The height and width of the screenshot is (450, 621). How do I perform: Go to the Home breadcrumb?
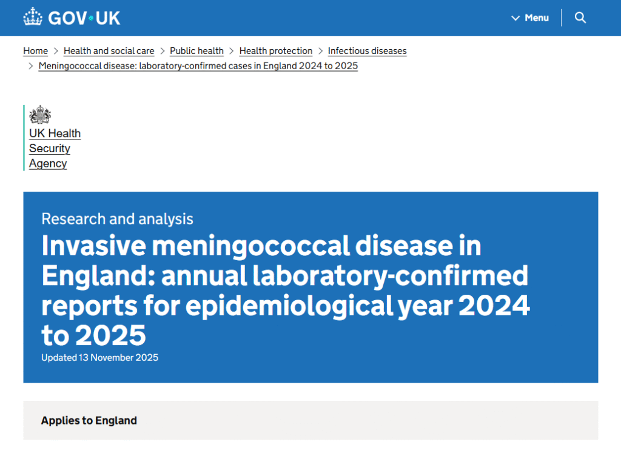pyautogui.click(x=35, y=51)
